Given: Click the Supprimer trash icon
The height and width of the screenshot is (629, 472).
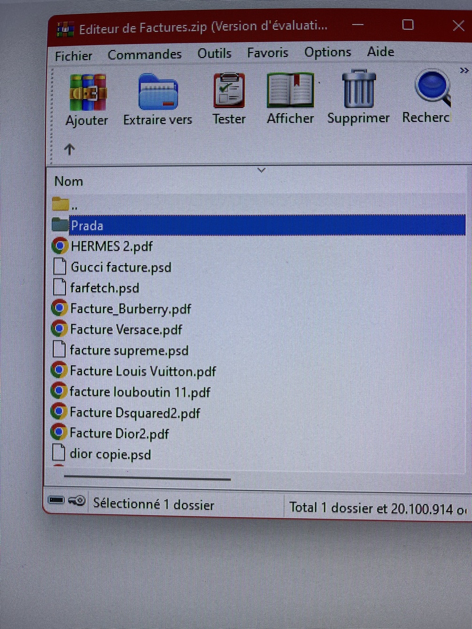Looking at the screenshot, I should pos(358,89).
